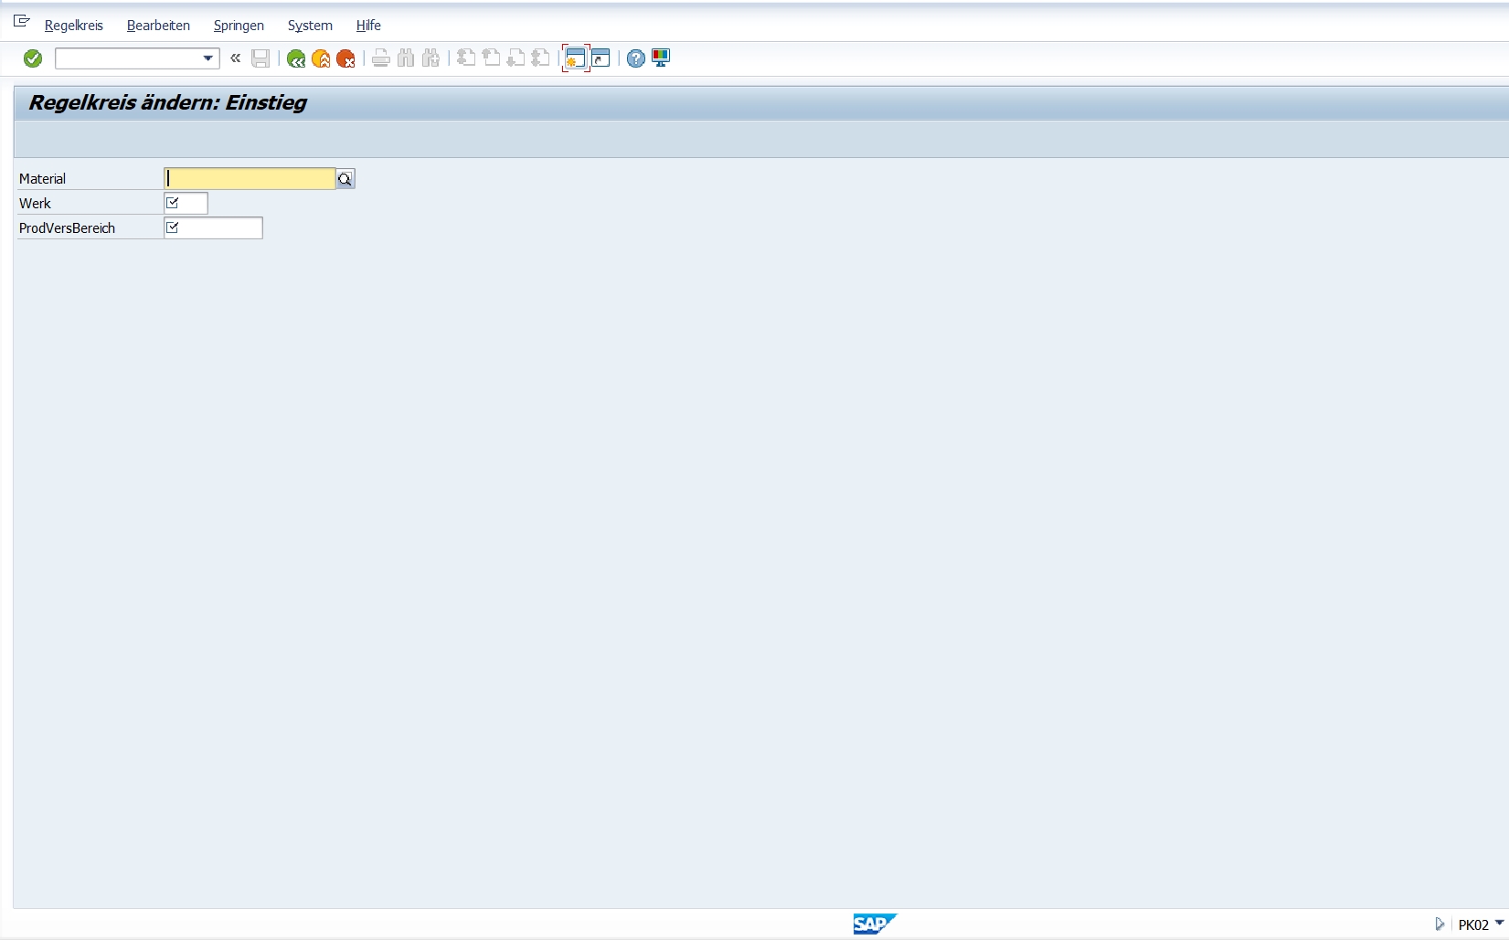Open the Regelkreis menu
This screenshot has height=940, width=1509.
click(74, 26)
